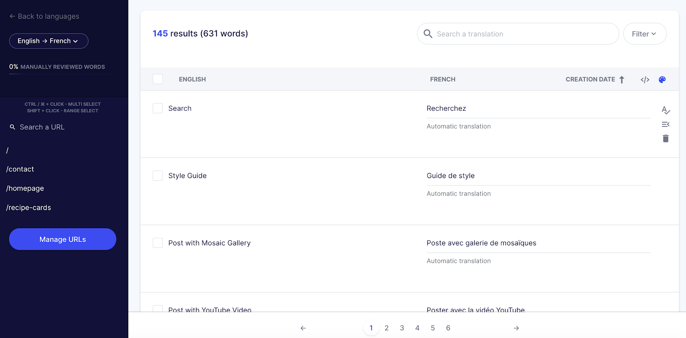This screenshot has height=338, width=686.
Task: Click the ENGLISH column header
Action: click(192, 79)
